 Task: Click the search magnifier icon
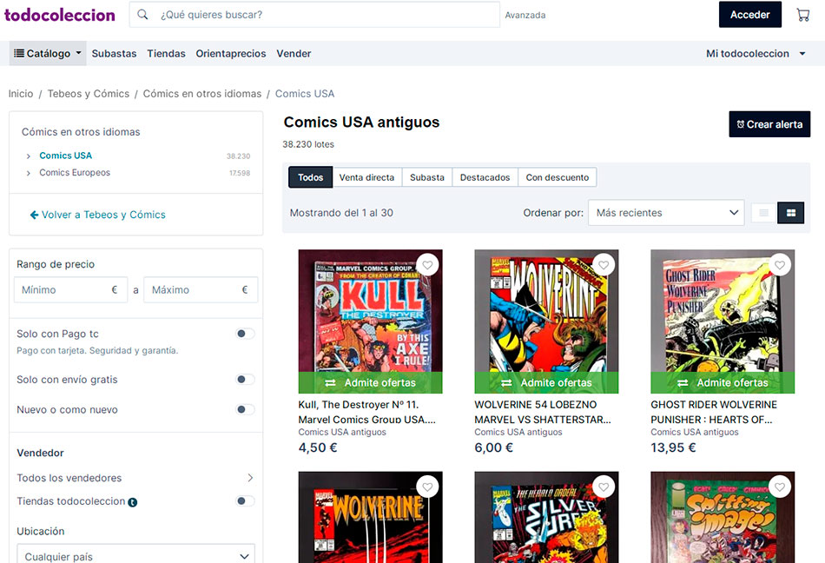[142, 15]
